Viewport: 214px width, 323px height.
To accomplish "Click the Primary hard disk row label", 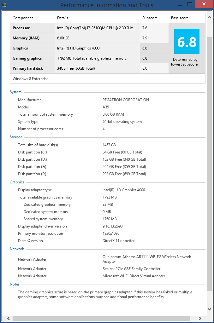I will [28, 68].
